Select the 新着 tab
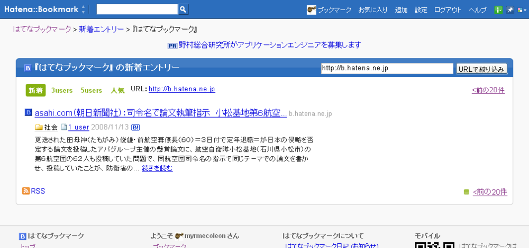 35,91
